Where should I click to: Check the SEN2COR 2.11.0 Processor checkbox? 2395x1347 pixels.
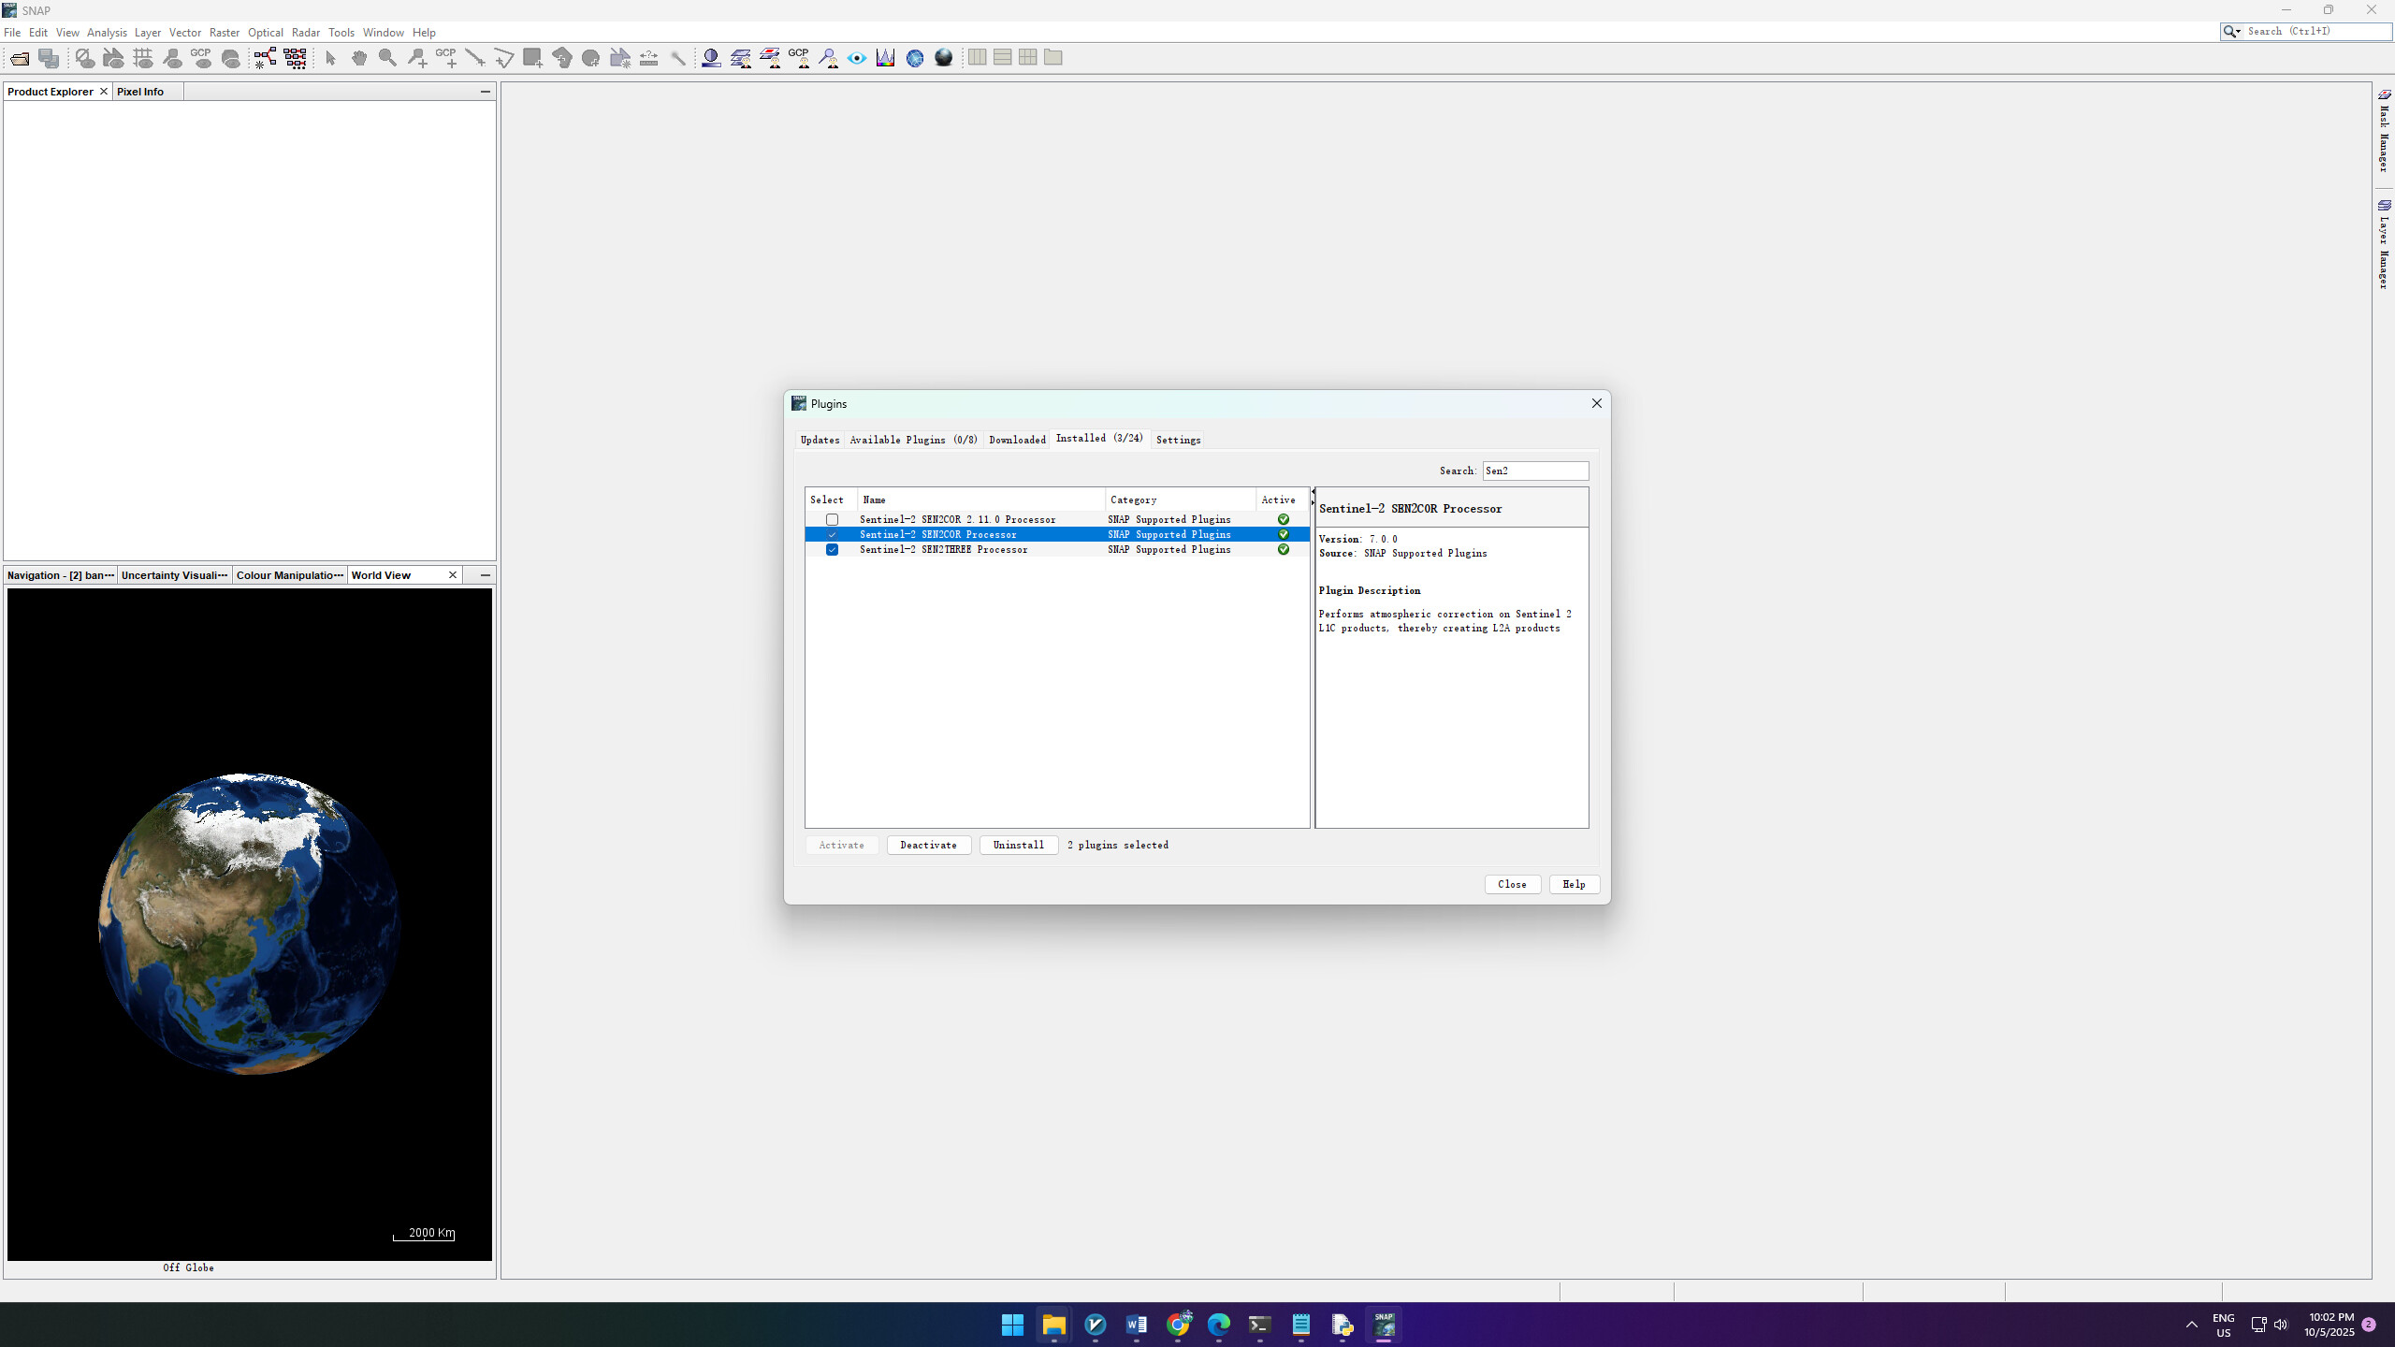pos(832,519)
